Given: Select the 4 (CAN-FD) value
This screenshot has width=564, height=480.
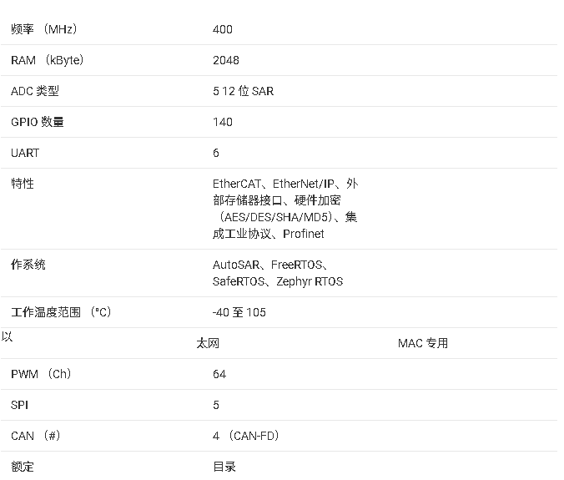Looking at the screenshot, I should pos(246,436).
